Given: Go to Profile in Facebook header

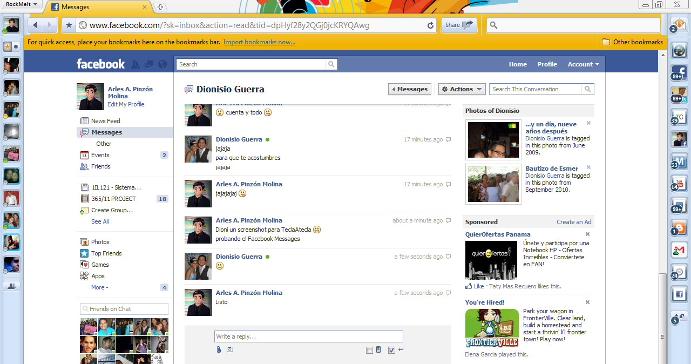Looking at the screenshot, I should pos(547,64).
